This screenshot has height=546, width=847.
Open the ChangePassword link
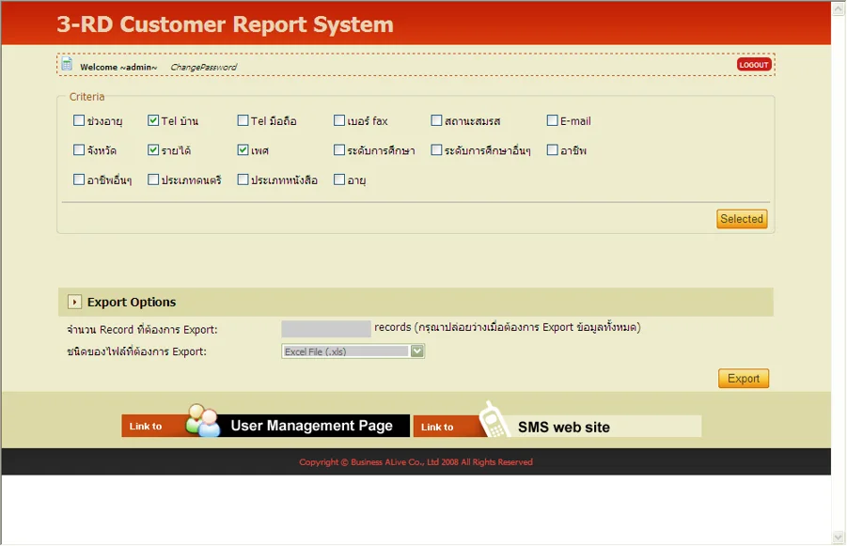pos(203,68)
